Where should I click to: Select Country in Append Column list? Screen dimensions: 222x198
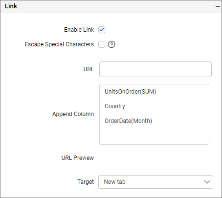(115, 106)
